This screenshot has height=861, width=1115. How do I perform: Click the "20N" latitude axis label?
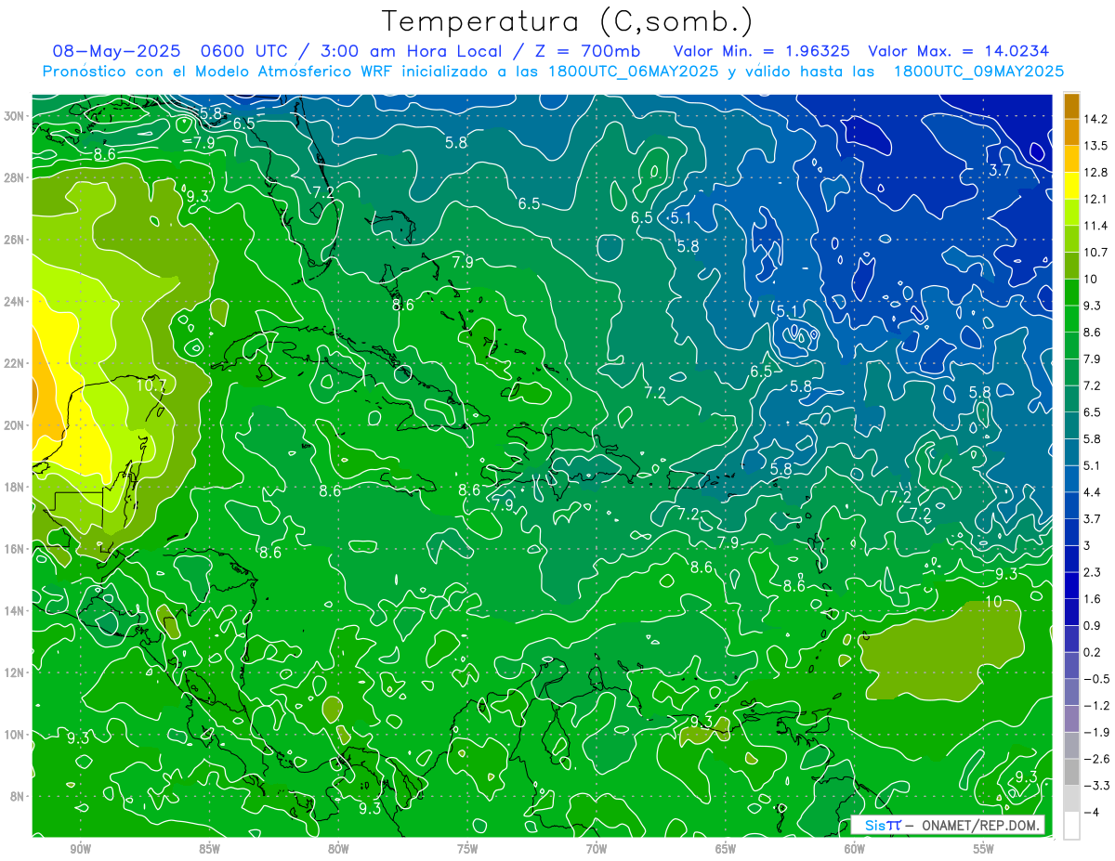(x=15, y=425)
